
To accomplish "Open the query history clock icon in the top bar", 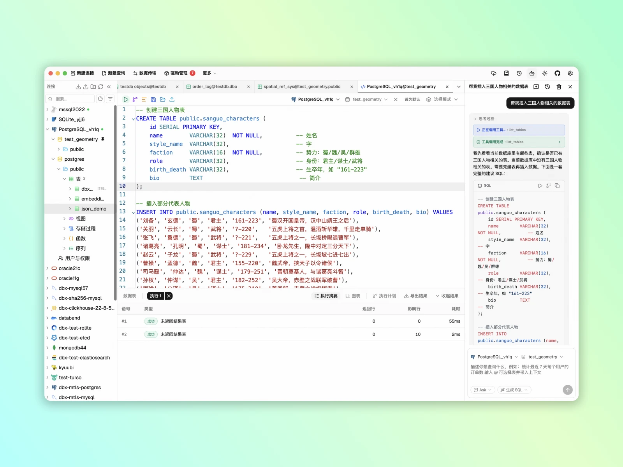I will pos(519,73).
